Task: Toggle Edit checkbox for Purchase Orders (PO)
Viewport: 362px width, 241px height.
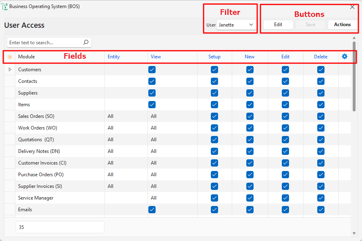Action: point(285,175)
